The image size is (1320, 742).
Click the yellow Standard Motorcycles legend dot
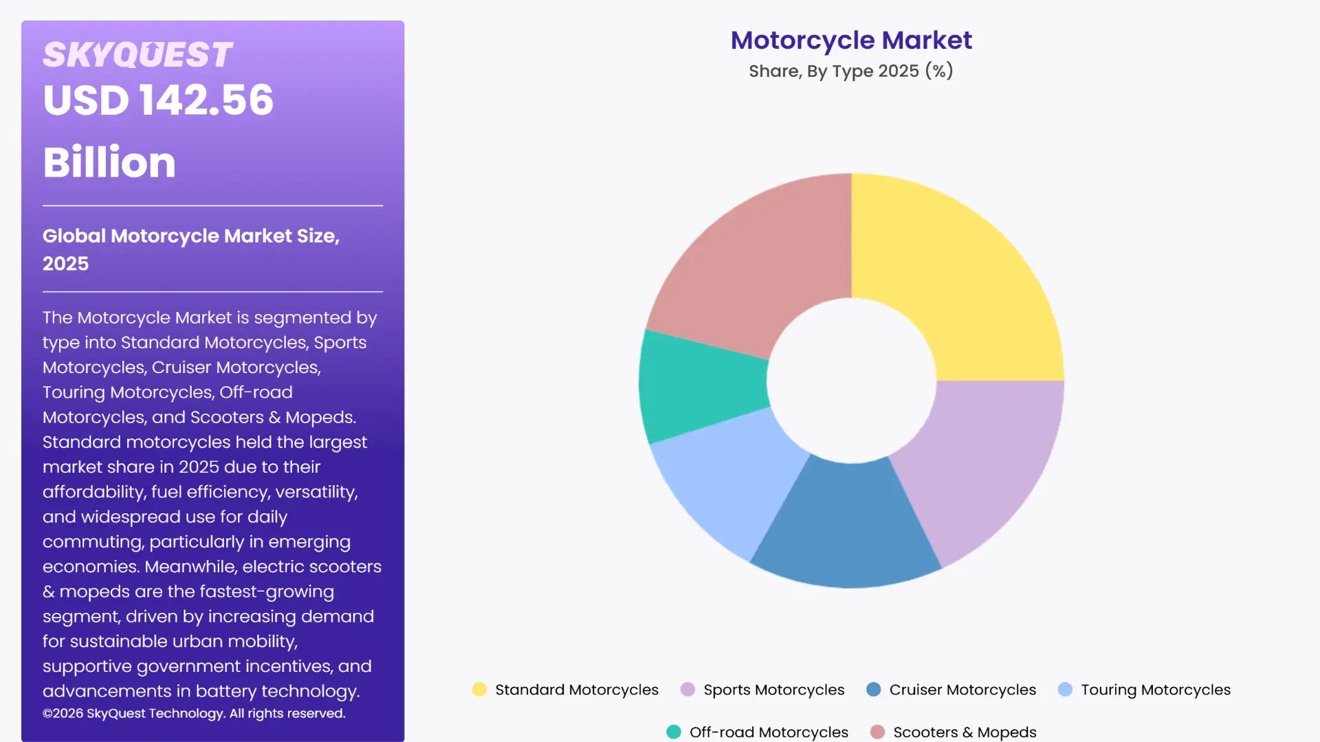coord(479,689)
